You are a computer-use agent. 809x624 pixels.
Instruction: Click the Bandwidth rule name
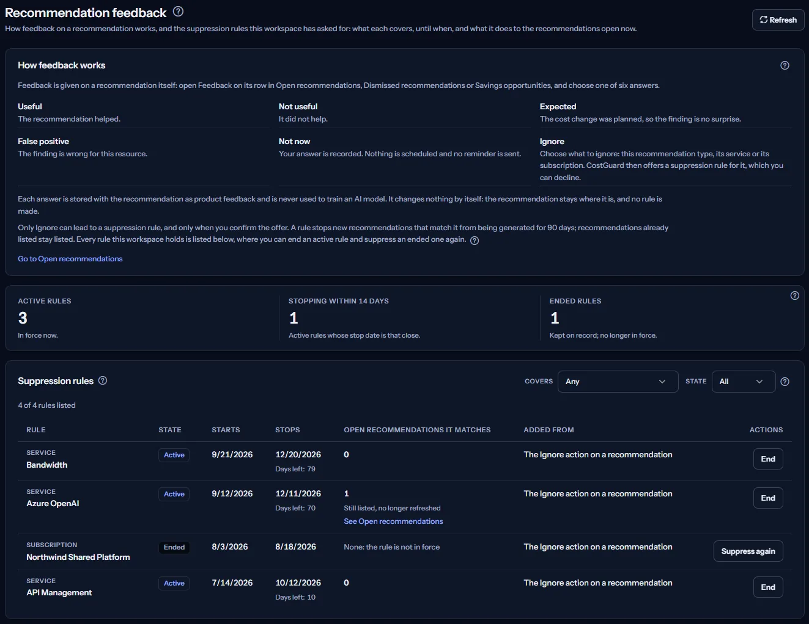(47, 465)
